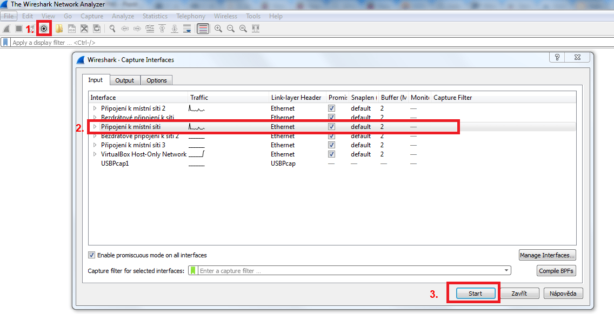Open the Capture menu

click(x=92, y=16)
